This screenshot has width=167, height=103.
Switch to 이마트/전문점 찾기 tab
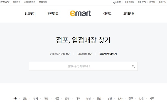coord(60,54)
